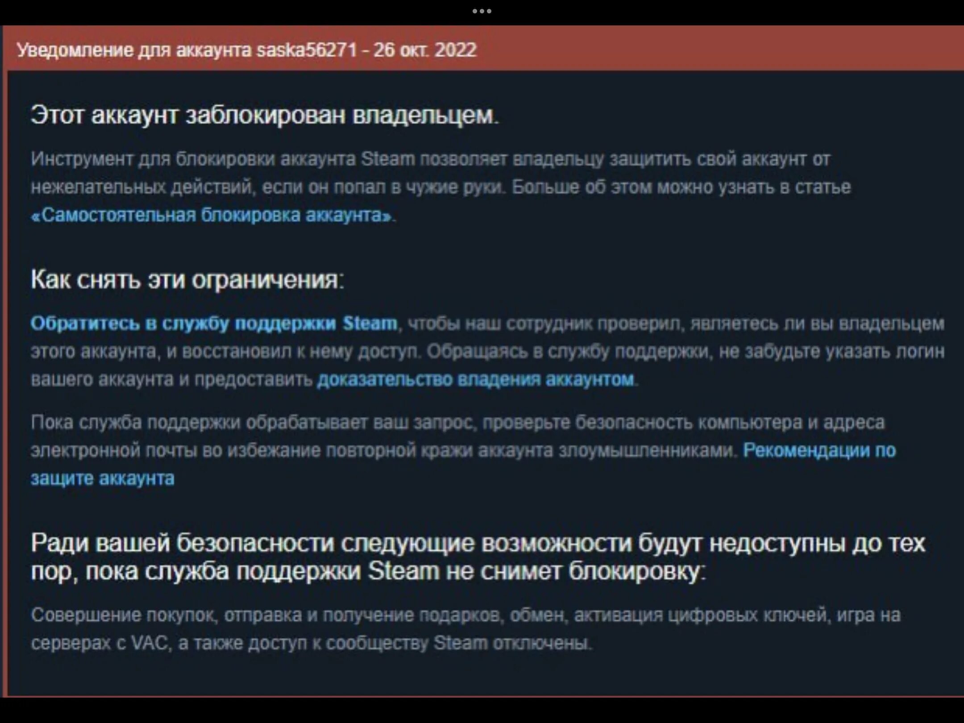Click 'Steam' in the first description paragraph
The width and height of the screenshot is (964, 723).
387,159
